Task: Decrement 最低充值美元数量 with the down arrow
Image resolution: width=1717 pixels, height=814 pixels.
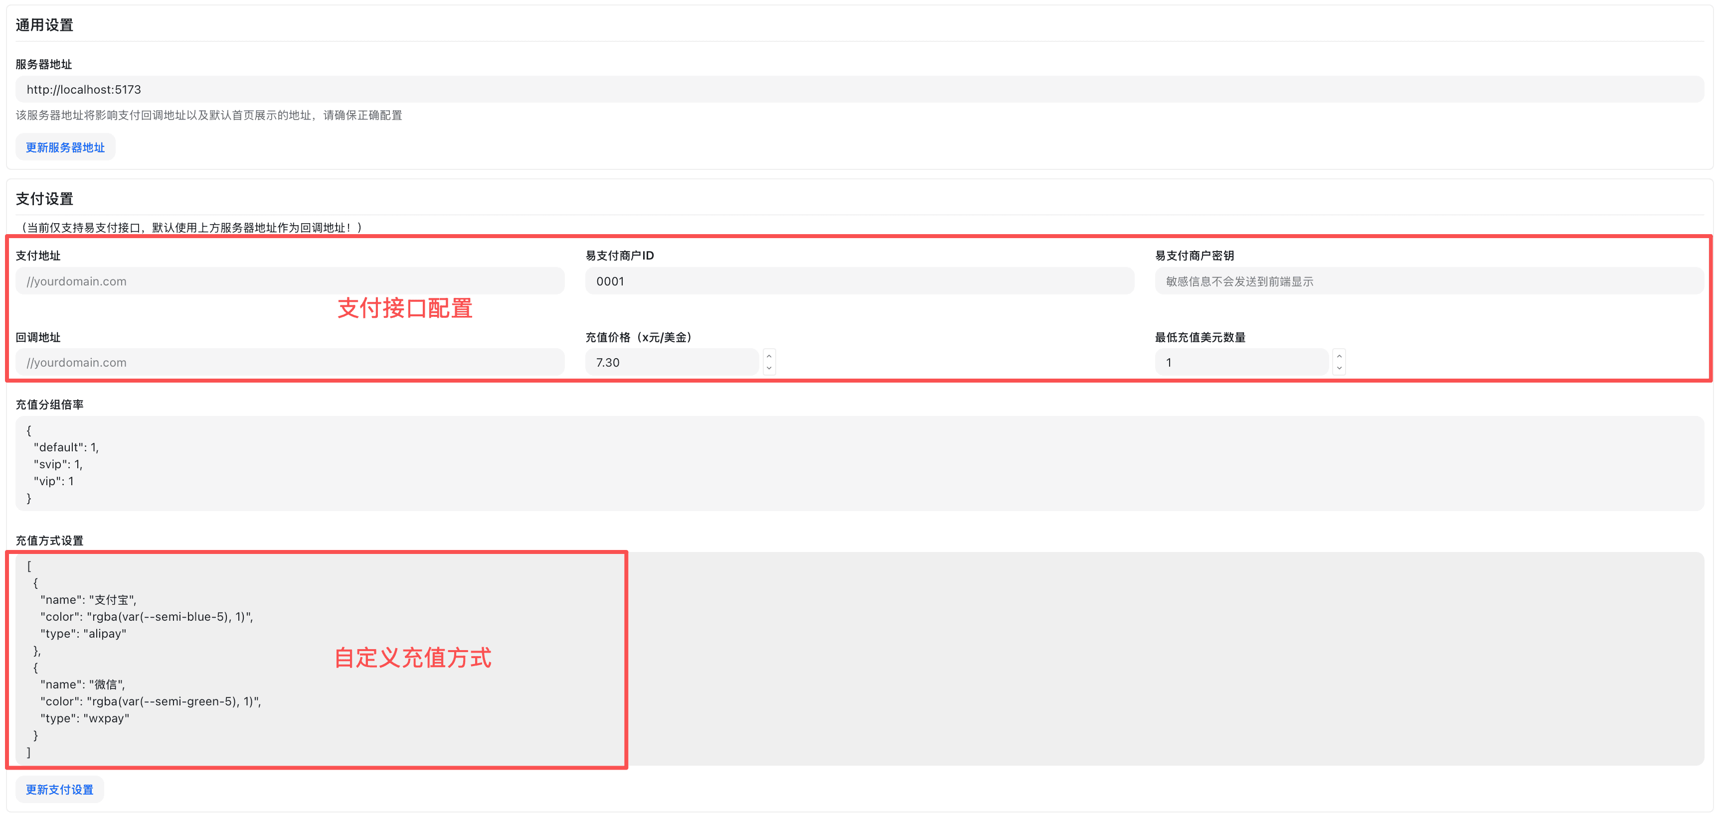Action: tap(1339, 368)
